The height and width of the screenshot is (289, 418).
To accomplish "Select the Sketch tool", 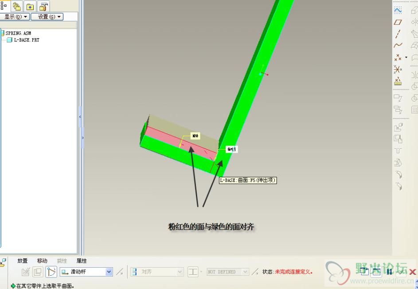I will [x=398, y=10].
